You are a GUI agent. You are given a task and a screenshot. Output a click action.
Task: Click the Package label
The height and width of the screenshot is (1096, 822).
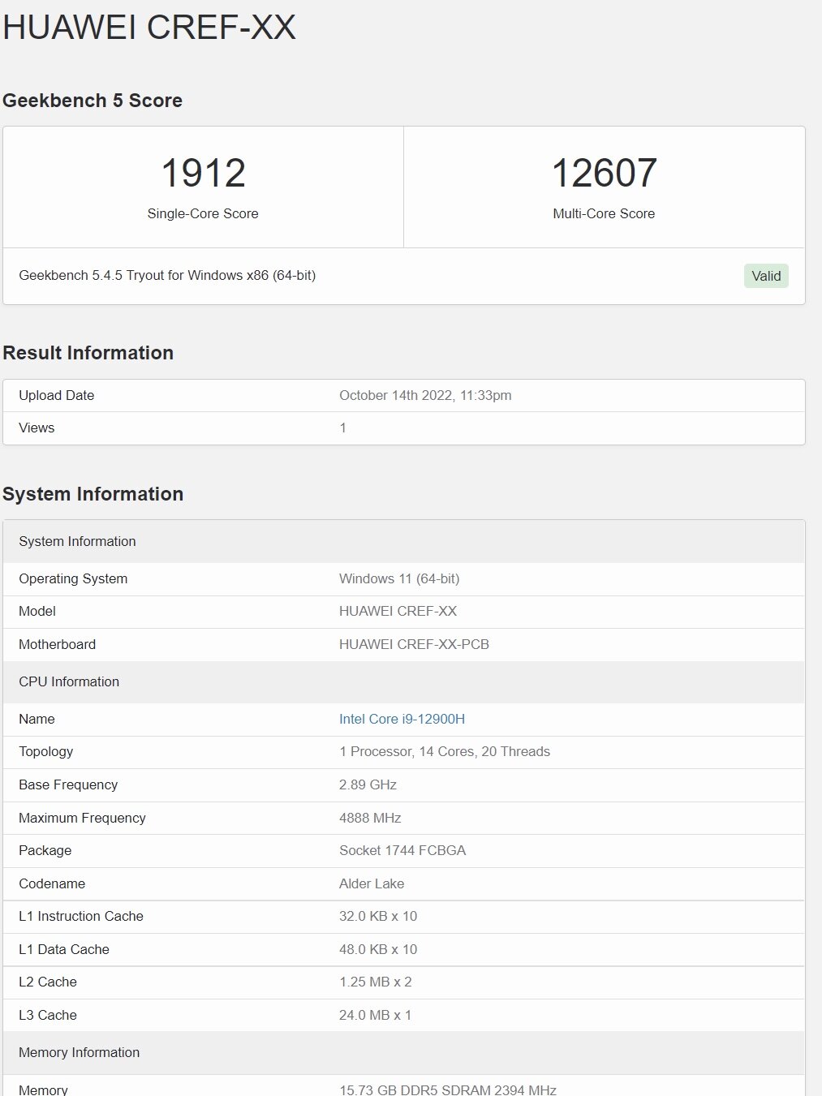45,850
